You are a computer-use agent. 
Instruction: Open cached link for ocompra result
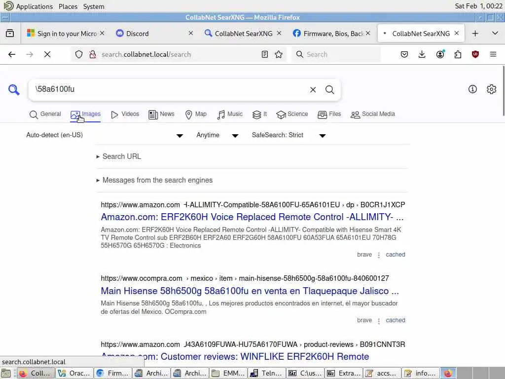tap(396, 320)
